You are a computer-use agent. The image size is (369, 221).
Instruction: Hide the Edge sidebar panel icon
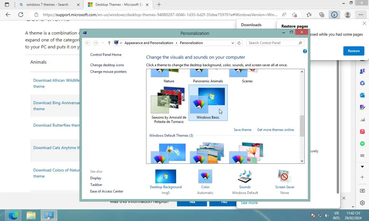(362, 191)
